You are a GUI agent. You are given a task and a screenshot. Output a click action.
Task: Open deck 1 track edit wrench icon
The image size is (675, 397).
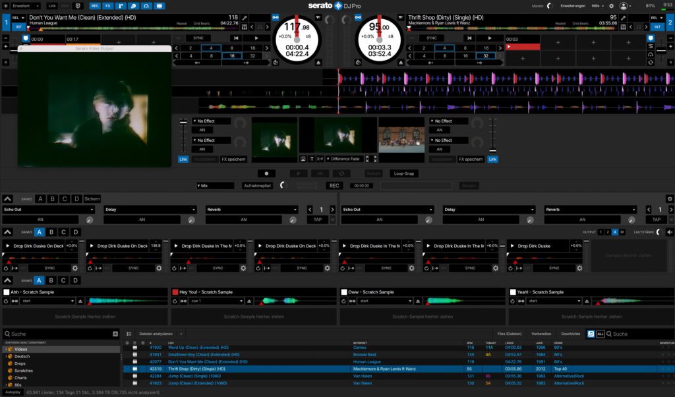pyautogui.click(x=244, y=18)
